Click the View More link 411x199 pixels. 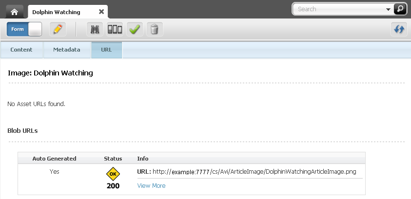point(152,186)
